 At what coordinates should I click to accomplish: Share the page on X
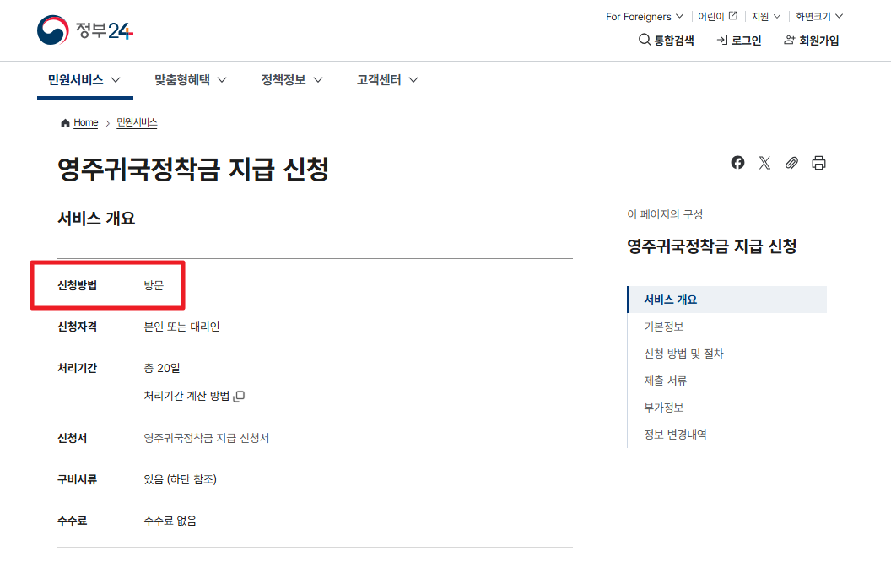(x=764, y=162)
